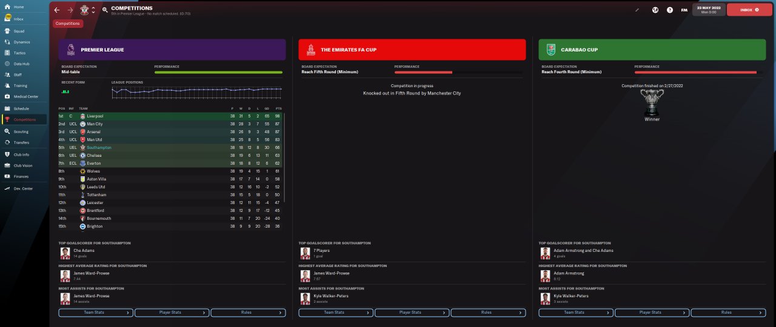Open Dynamics in the sidebar

pos(23,42)
